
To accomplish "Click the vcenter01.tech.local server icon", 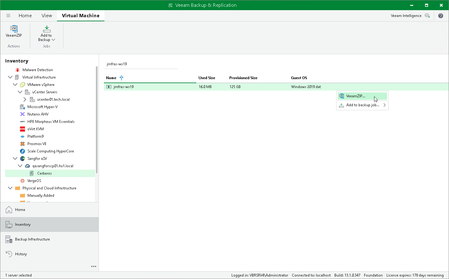I will 32,99.
